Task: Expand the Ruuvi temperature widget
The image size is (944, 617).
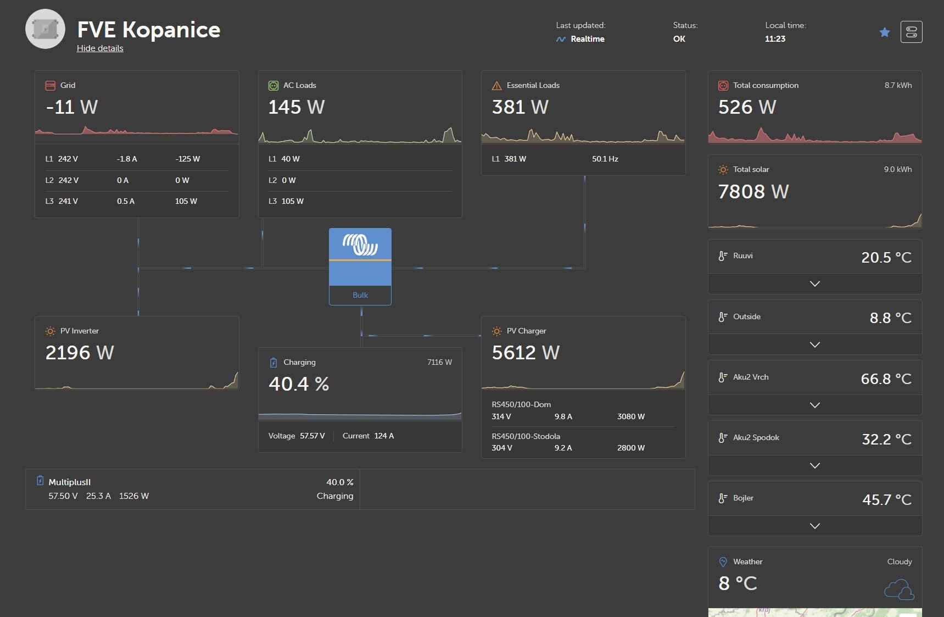Action: (x=815, y=284)
